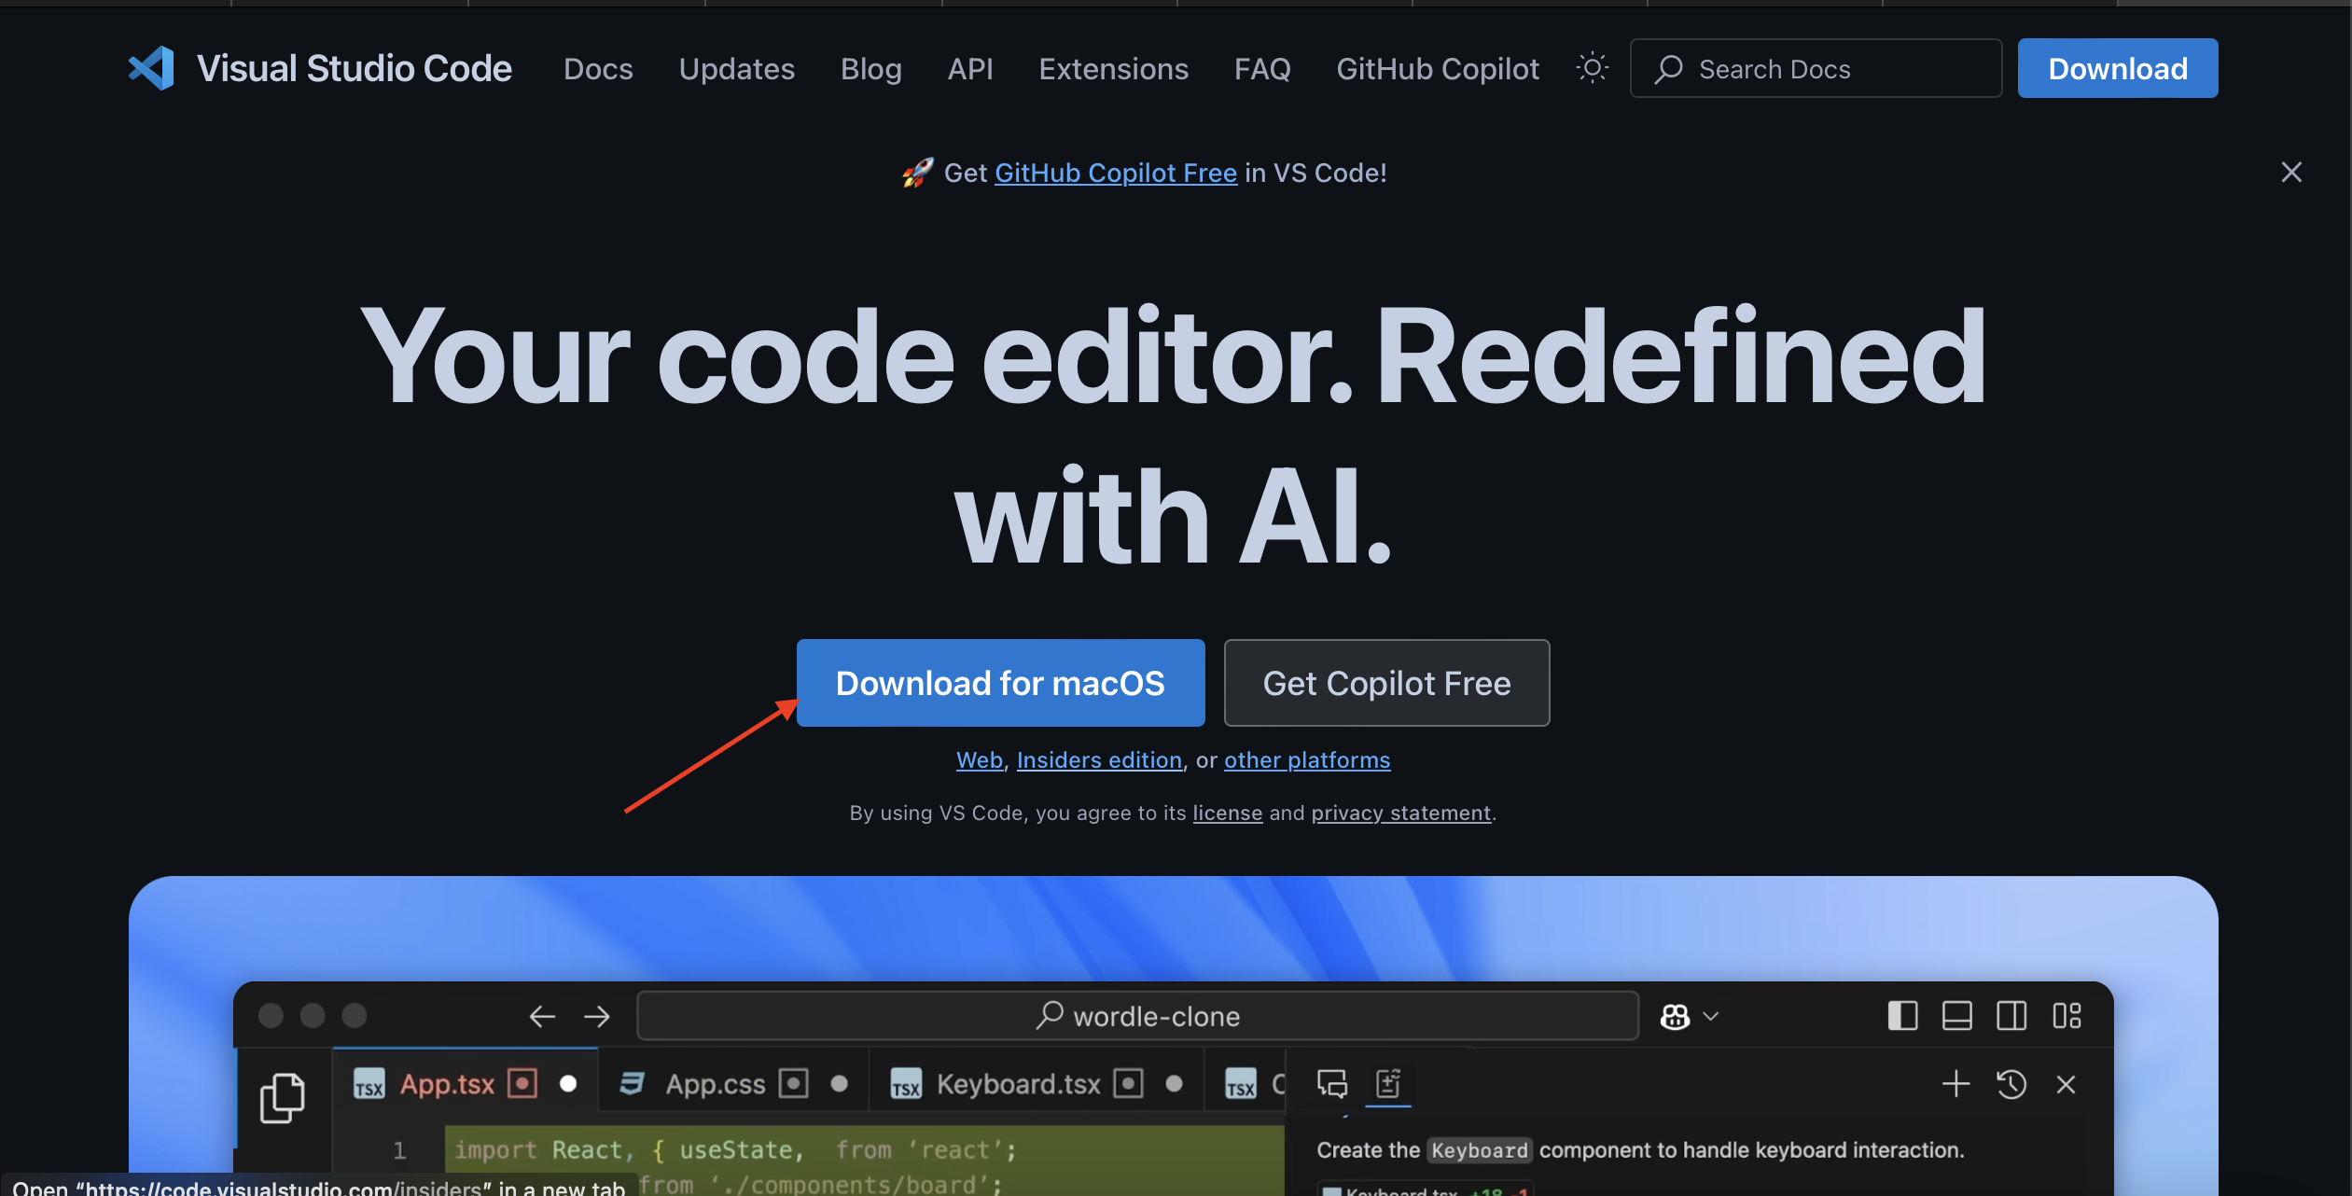Open the Blog menu item
The width and height of the screenshot is (2352, 1196).
coord(870,69)
